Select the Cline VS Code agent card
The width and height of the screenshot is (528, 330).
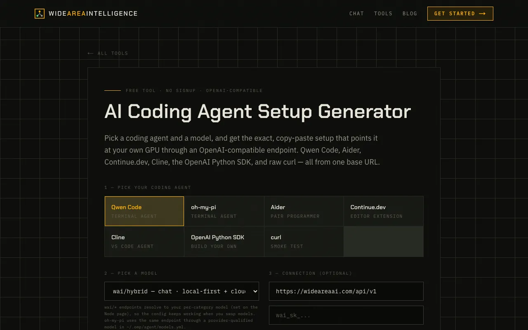(x=144, y=241)
